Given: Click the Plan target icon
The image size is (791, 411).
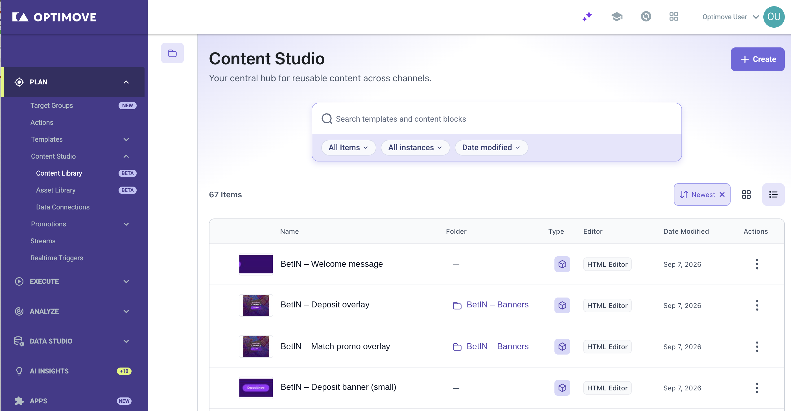Looking at the screenshot, I should (19, 82).
